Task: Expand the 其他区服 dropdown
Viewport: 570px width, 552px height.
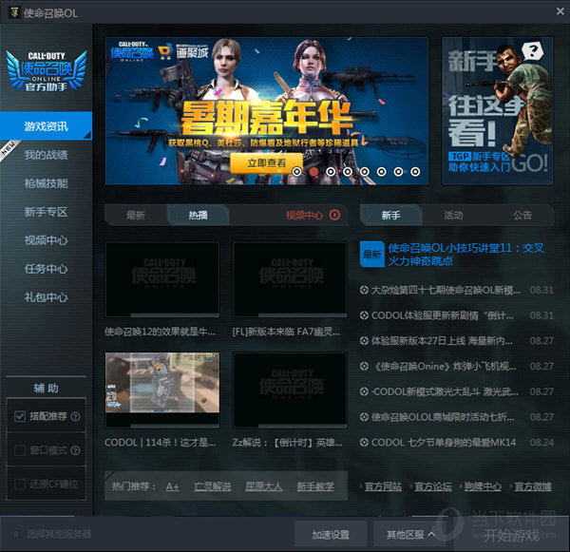Action: click(x=409, y=535)
